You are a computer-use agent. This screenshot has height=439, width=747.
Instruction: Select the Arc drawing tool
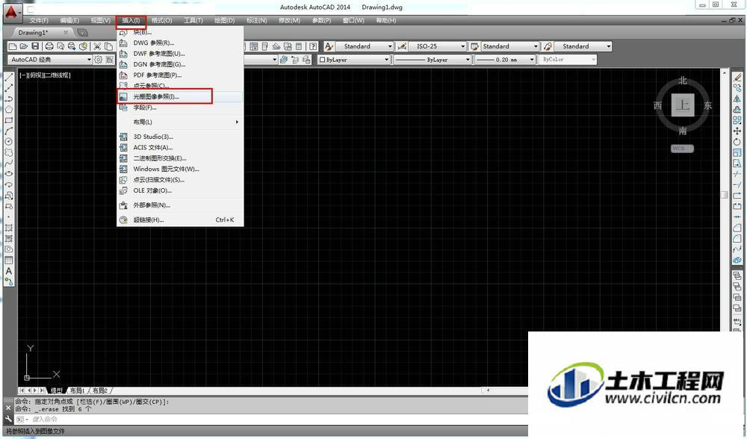pyautogui.click(x=8, y=131)
